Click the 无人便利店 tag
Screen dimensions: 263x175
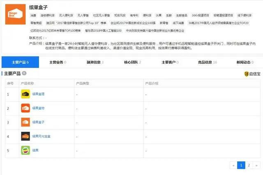(66, 15)
